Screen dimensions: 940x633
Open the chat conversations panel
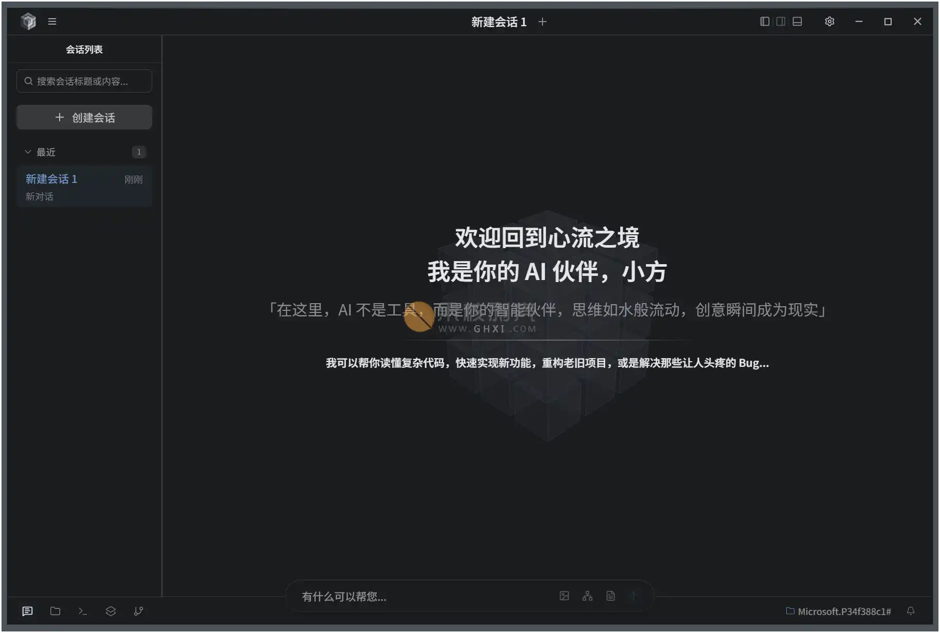coord(27,611)
